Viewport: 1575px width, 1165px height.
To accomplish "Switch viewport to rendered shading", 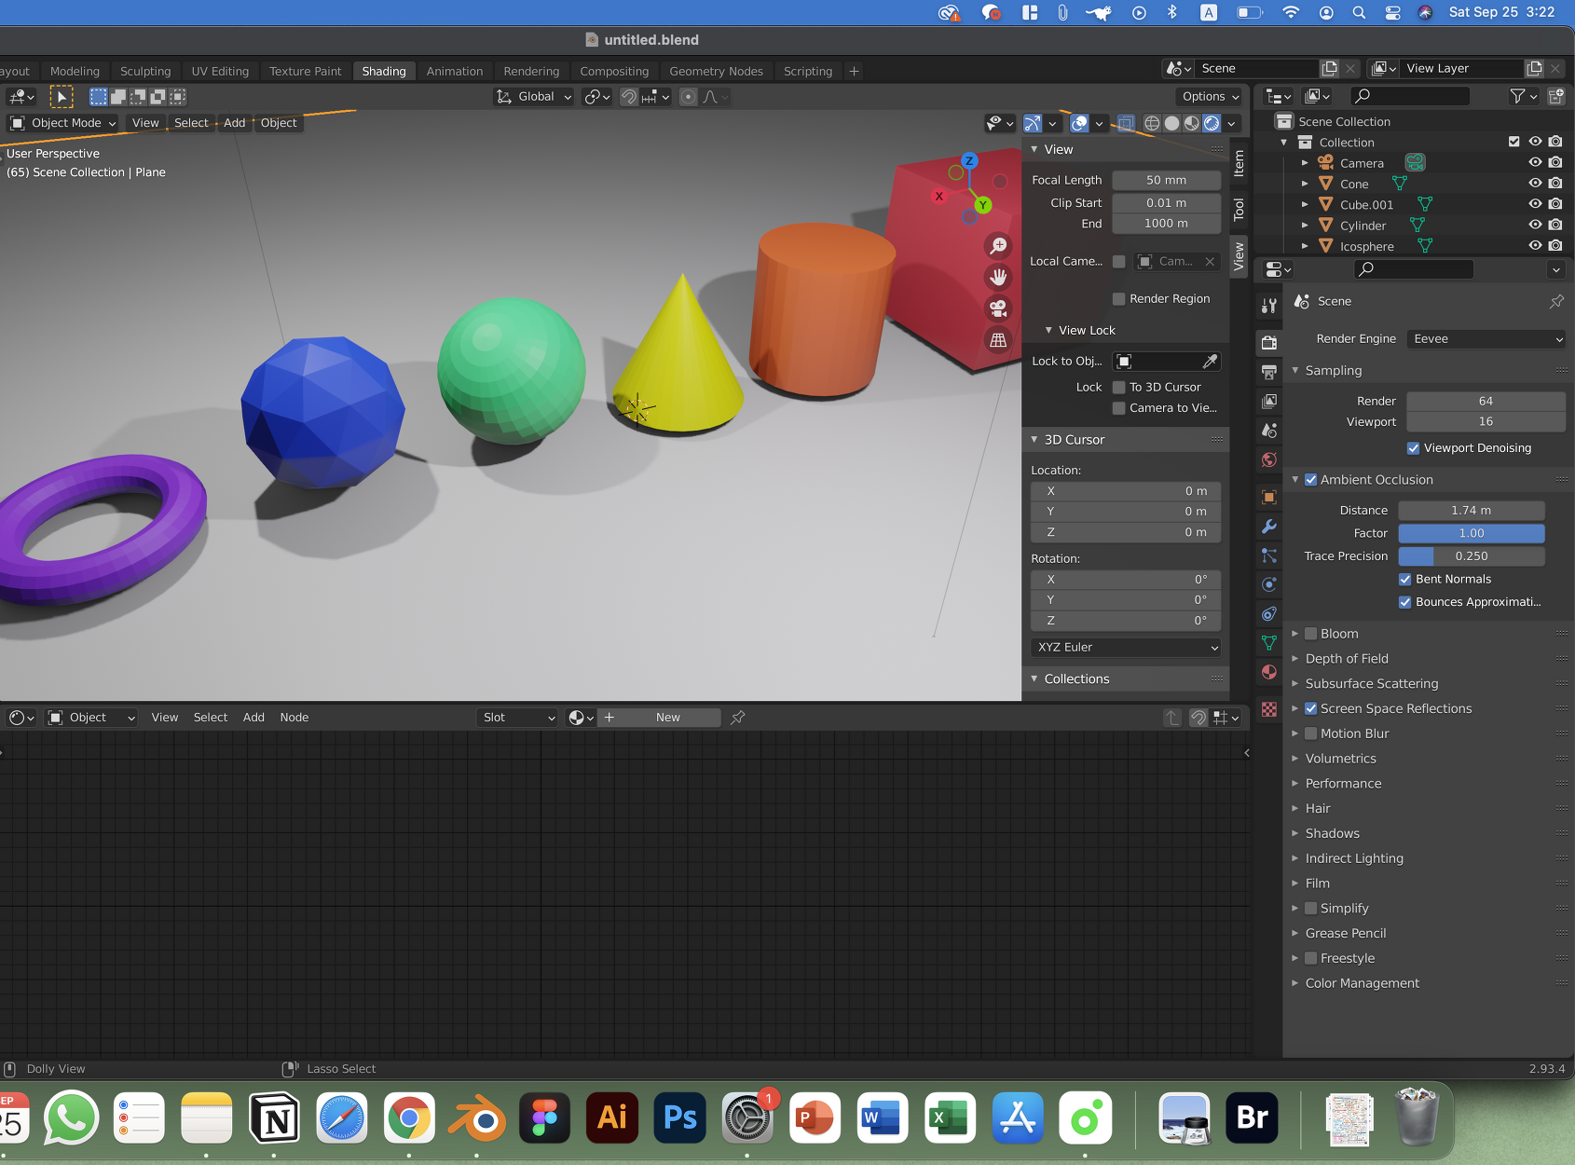I will pyautogui.click(x=1212, y=123).
